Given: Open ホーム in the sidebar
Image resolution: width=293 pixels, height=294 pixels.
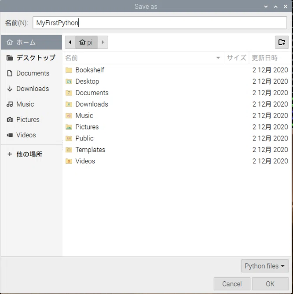Looking at the screenshot, I should pos(31,42).
